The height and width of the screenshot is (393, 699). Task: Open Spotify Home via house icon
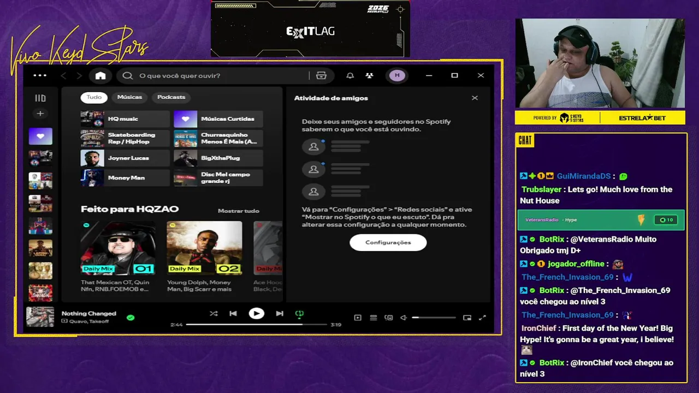(100, 75)
